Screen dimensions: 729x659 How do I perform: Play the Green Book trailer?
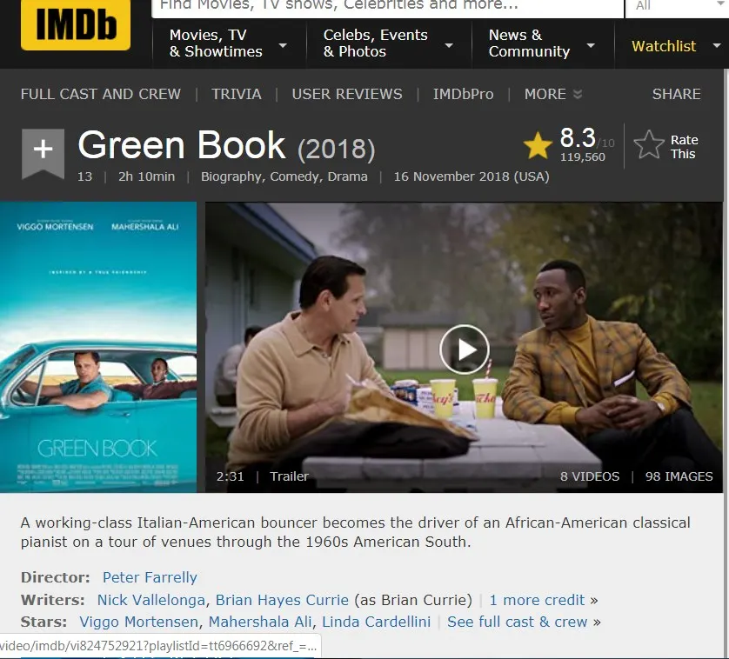point(464,349)
